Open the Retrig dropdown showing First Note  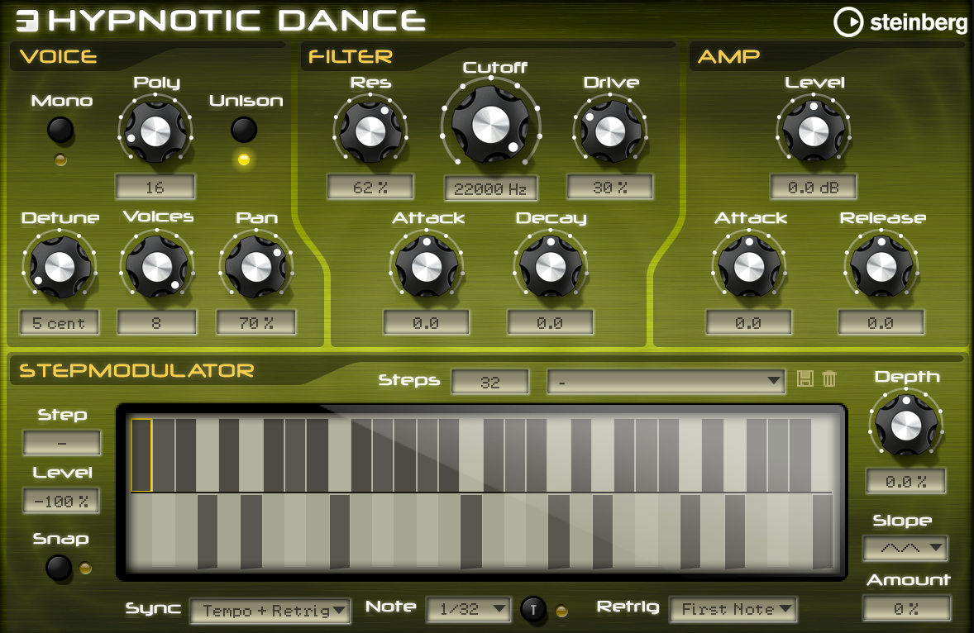[733, 609]
